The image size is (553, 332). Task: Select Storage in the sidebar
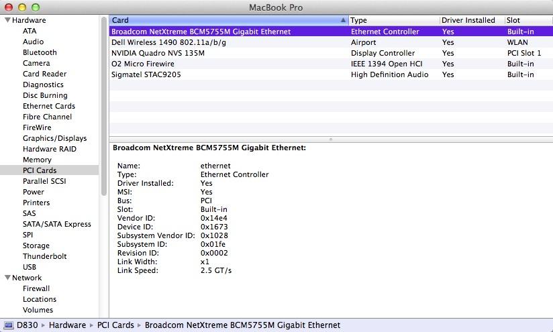click(36, 245)
